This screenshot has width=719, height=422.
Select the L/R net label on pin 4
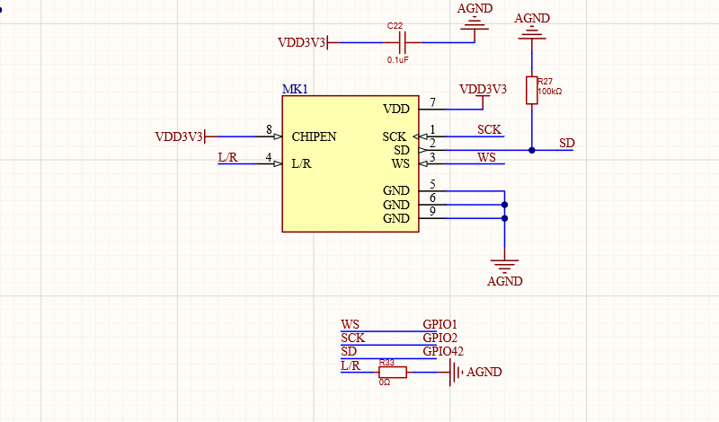(x=228, y=158)
